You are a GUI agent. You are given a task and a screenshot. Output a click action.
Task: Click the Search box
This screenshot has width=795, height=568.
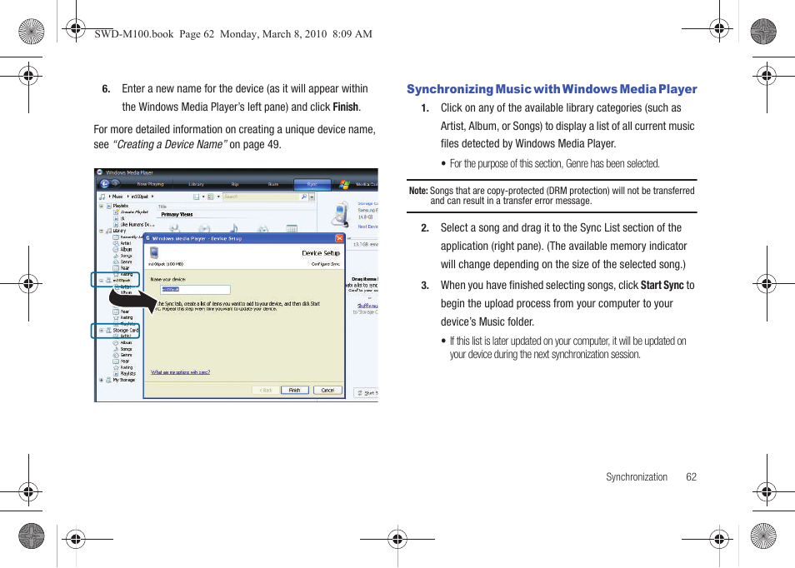pyautogui.click(x=261, y=197)
